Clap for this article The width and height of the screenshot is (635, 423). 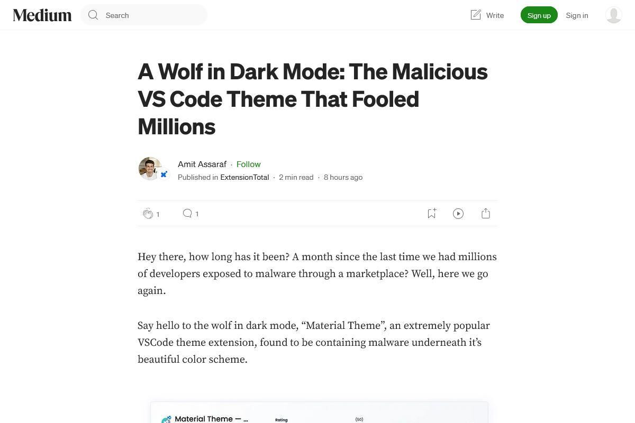point(148,214)
